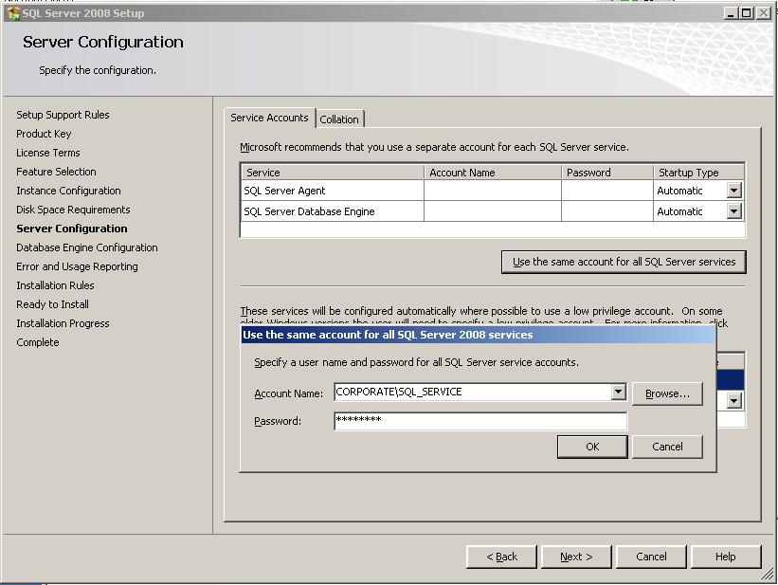Click Complete in the step list
This screenshot has width=778, height=585.
coord(38,342)
